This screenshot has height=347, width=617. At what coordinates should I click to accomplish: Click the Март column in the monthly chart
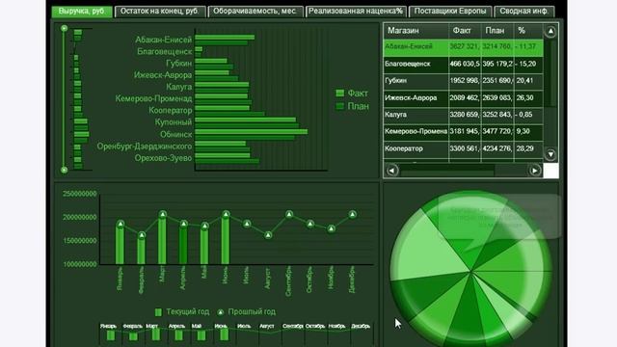(x=162, y=239)
